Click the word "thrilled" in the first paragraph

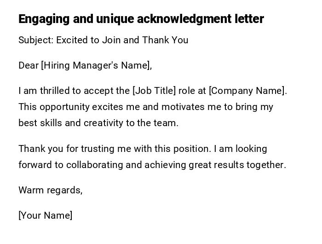[x=55, y=91]
